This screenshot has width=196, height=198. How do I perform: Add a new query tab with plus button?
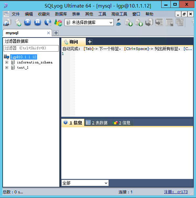pyautogui.click(x=90, y=42)
